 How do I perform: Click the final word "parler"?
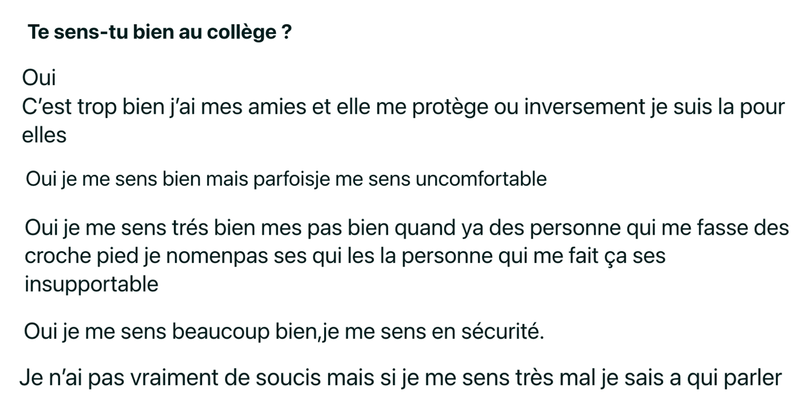click(752, 378)
